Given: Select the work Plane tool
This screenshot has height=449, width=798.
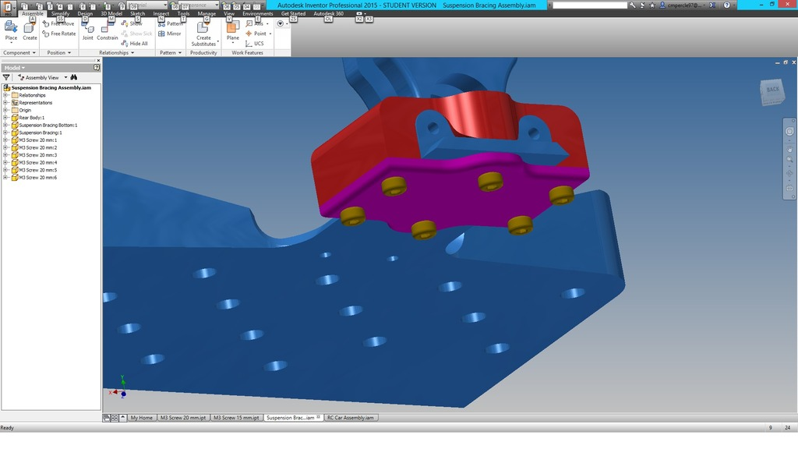Looking at the screenshot, I should tap(232, 32).
